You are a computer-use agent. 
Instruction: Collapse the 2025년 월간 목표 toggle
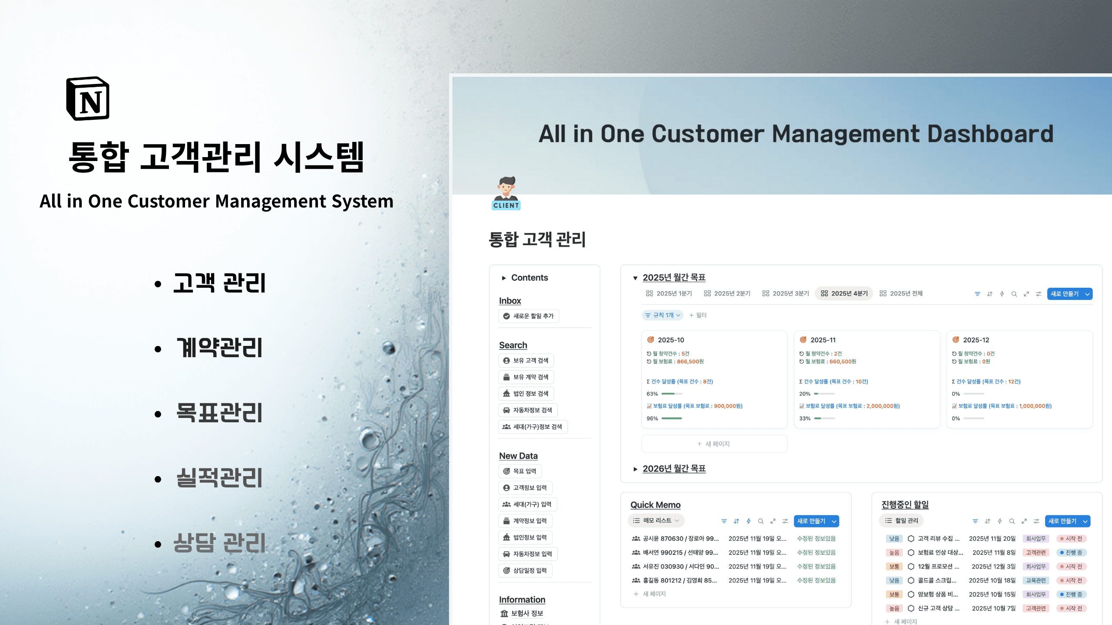[635, 278]
